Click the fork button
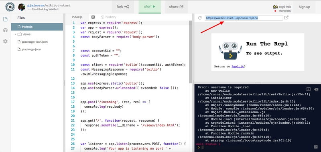The image size is (321, 152). 123,7
